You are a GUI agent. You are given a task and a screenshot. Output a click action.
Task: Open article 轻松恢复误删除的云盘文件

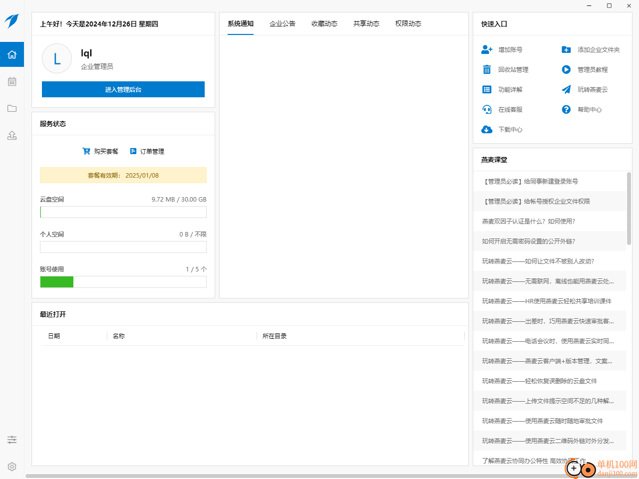click(550, 381)
